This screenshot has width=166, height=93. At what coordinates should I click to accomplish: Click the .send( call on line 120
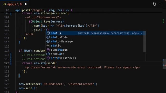tap(51, 63)
